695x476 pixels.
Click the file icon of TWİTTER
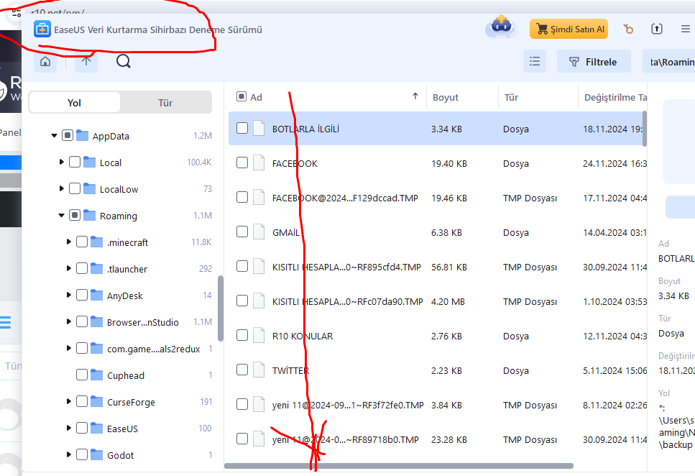(259, 370)
